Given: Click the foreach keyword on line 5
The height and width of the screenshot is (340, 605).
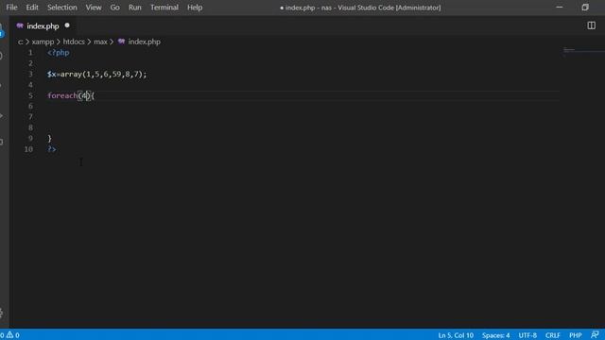Looking at the screenshot, I should 62,95.
